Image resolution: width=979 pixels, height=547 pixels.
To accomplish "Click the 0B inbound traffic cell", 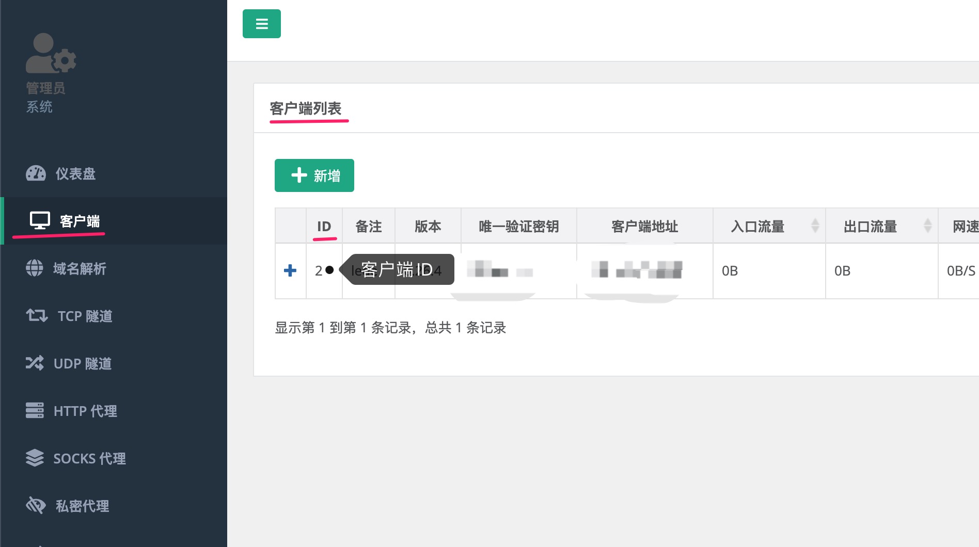I will click(769, 270).
